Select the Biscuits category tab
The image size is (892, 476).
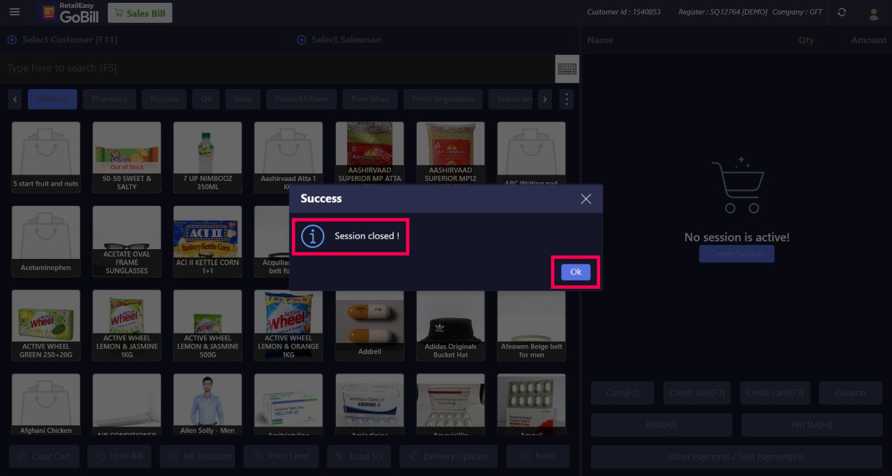(164, 99)
